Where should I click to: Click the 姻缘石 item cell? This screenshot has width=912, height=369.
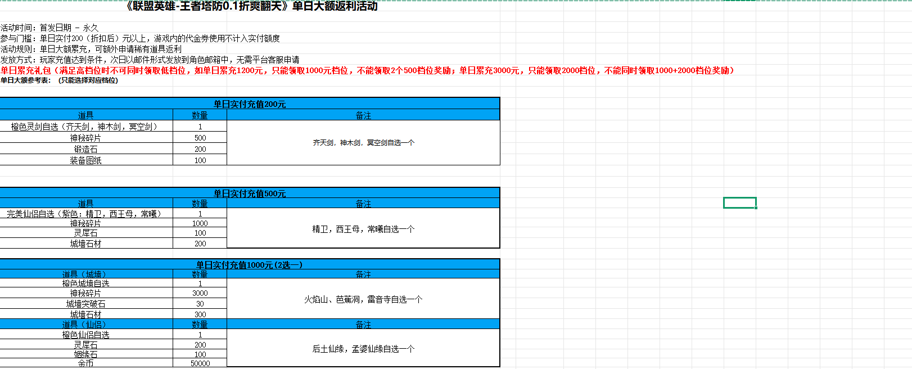[x=86, y=354]
